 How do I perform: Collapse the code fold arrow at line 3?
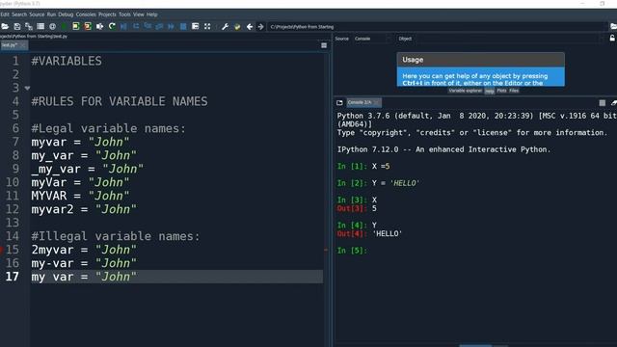pyautogui.click(x=27, y=88)
